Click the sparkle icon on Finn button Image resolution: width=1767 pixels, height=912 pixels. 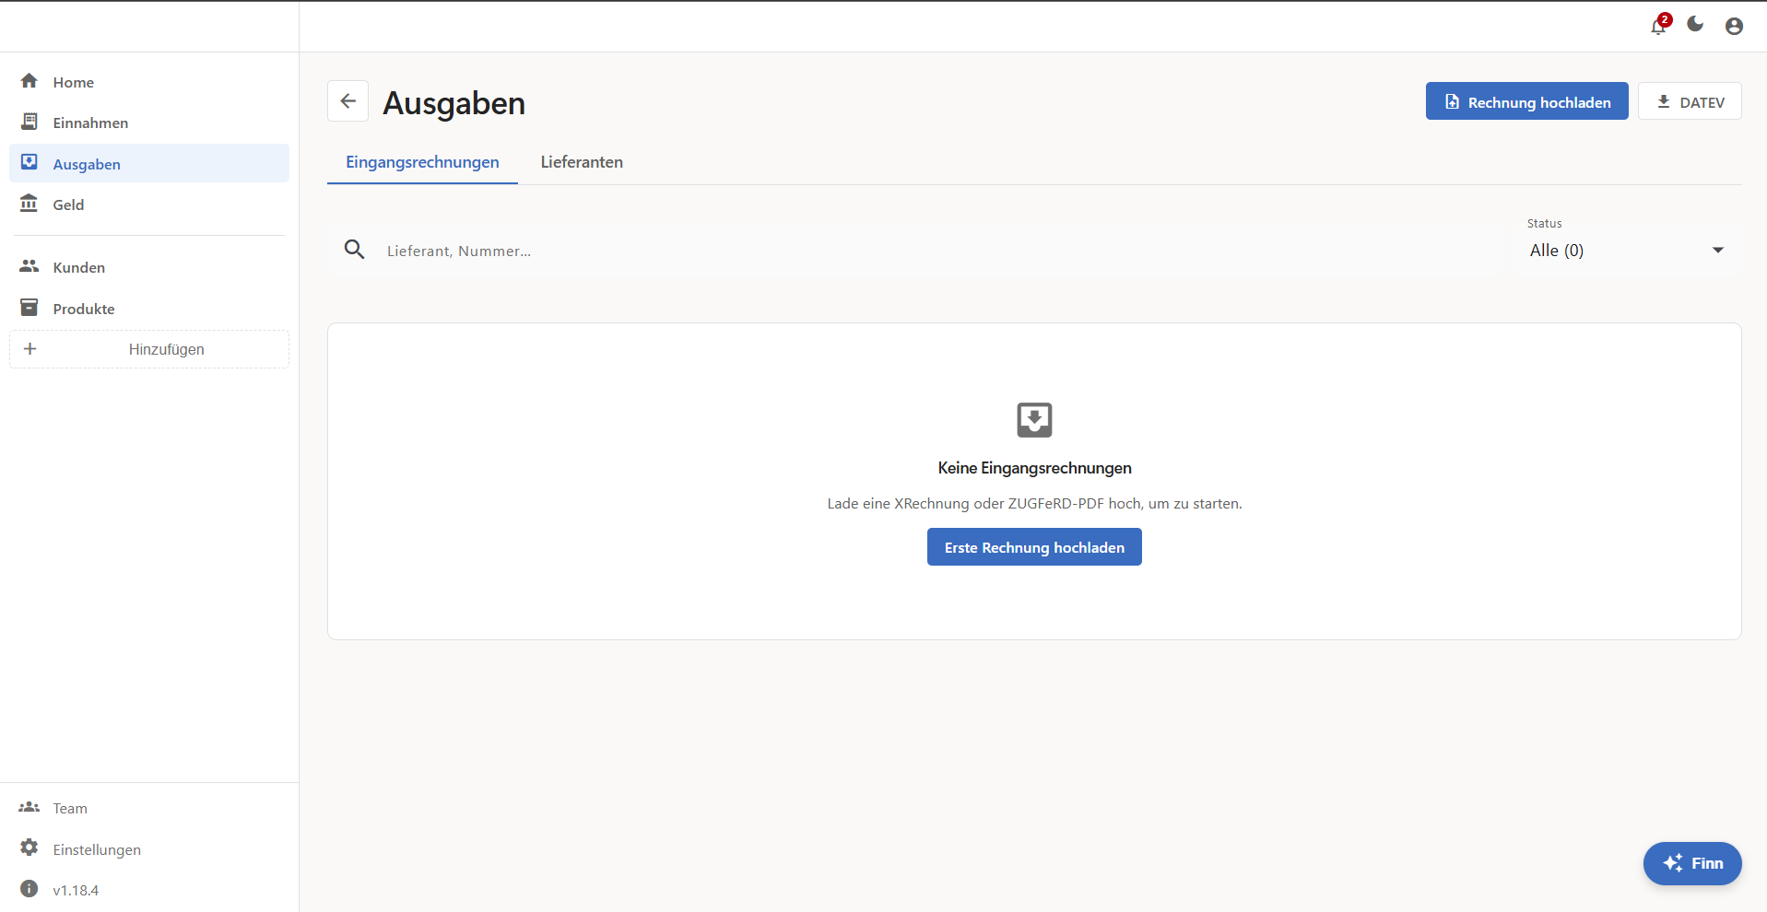point(1672,863)
